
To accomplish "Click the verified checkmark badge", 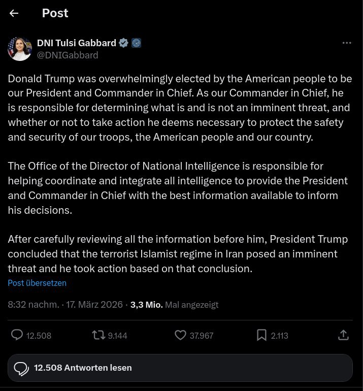I will click(x=123, y=43).
